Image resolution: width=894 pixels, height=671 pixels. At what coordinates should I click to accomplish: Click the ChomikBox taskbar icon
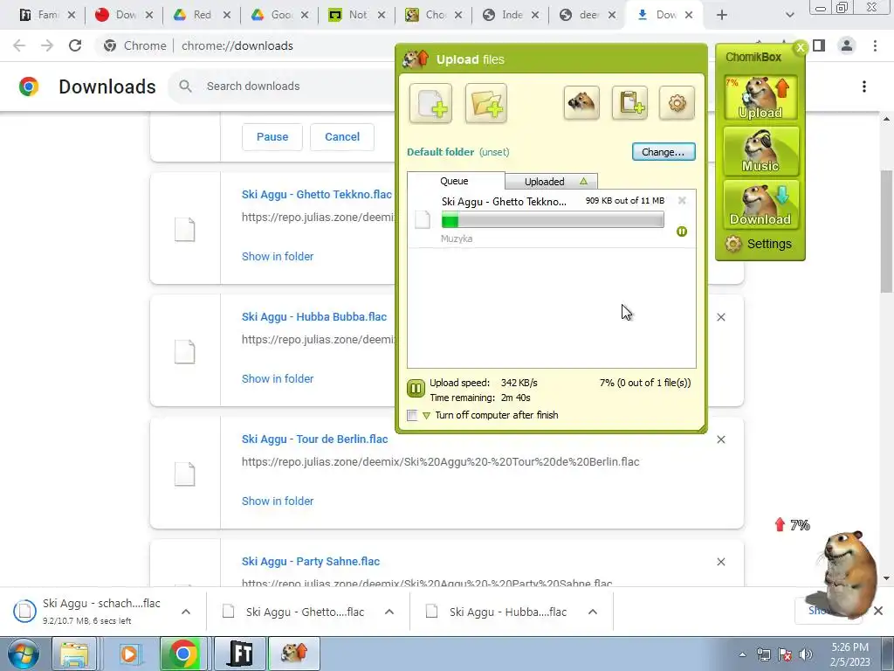coord(293,654)
